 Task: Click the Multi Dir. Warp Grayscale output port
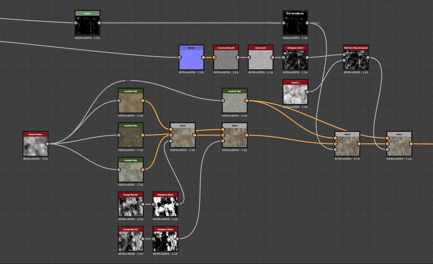click(368, 58)
